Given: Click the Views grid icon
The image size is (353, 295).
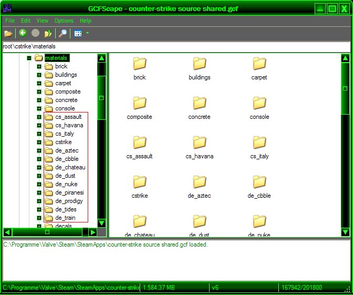Looking at the screenshot, I should (78, 33).
